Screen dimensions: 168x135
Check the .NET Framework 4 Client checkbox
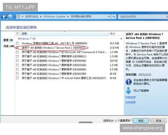pyautogui.click(x=17, y=52)
